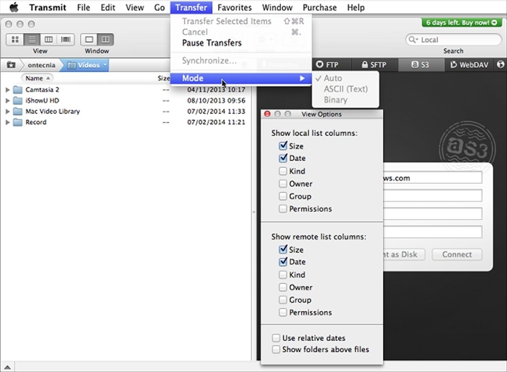Toggle transfers drawer arrow at bottom left
The width and height of the screenshot is (507, 372).
click(7, 367)
